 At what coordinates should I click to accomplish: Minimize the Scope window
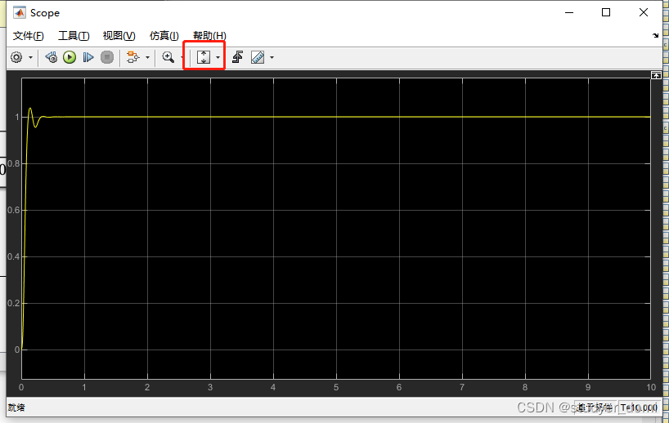click(569, 12)
